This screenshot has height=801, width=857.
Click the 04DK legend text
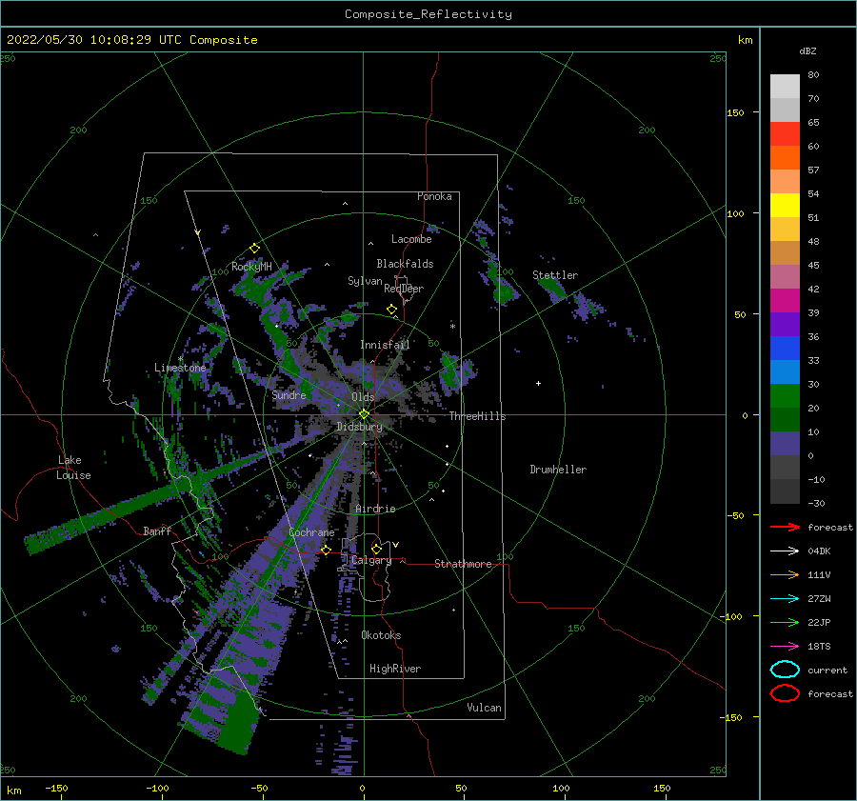click(x=819, y=551)
